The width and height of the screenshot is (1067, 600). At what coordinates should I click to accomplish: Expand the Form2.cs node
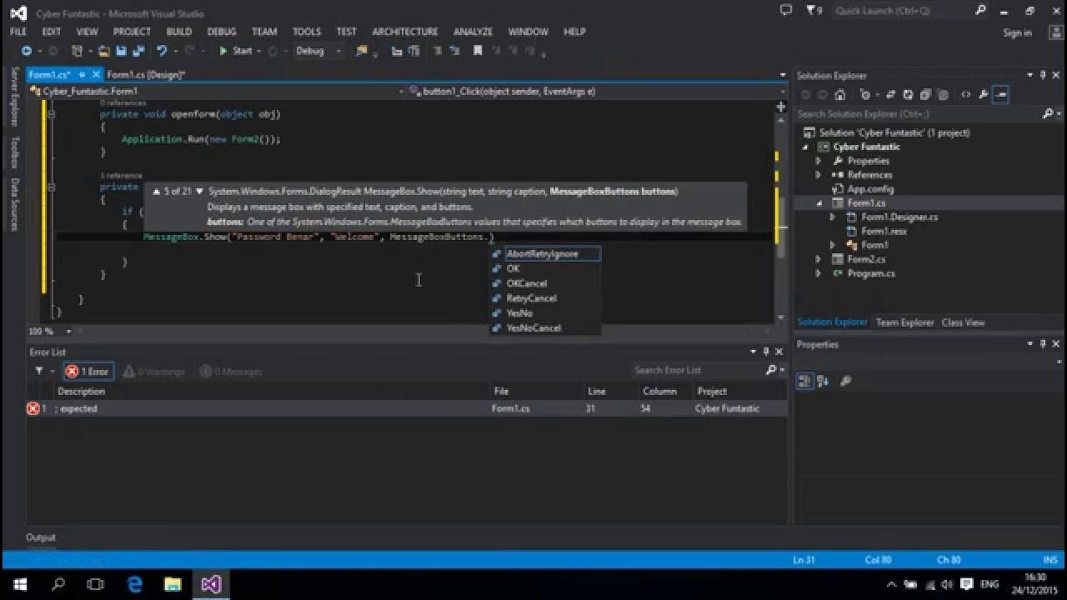818,259
